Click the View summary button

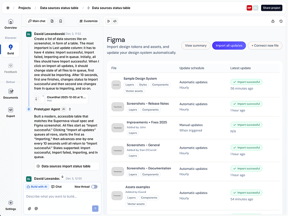(196, 45)
